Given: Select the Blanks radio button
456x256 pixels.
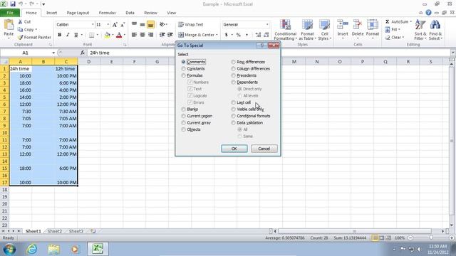Looking at the screenshot, I should tap(183, 109).
